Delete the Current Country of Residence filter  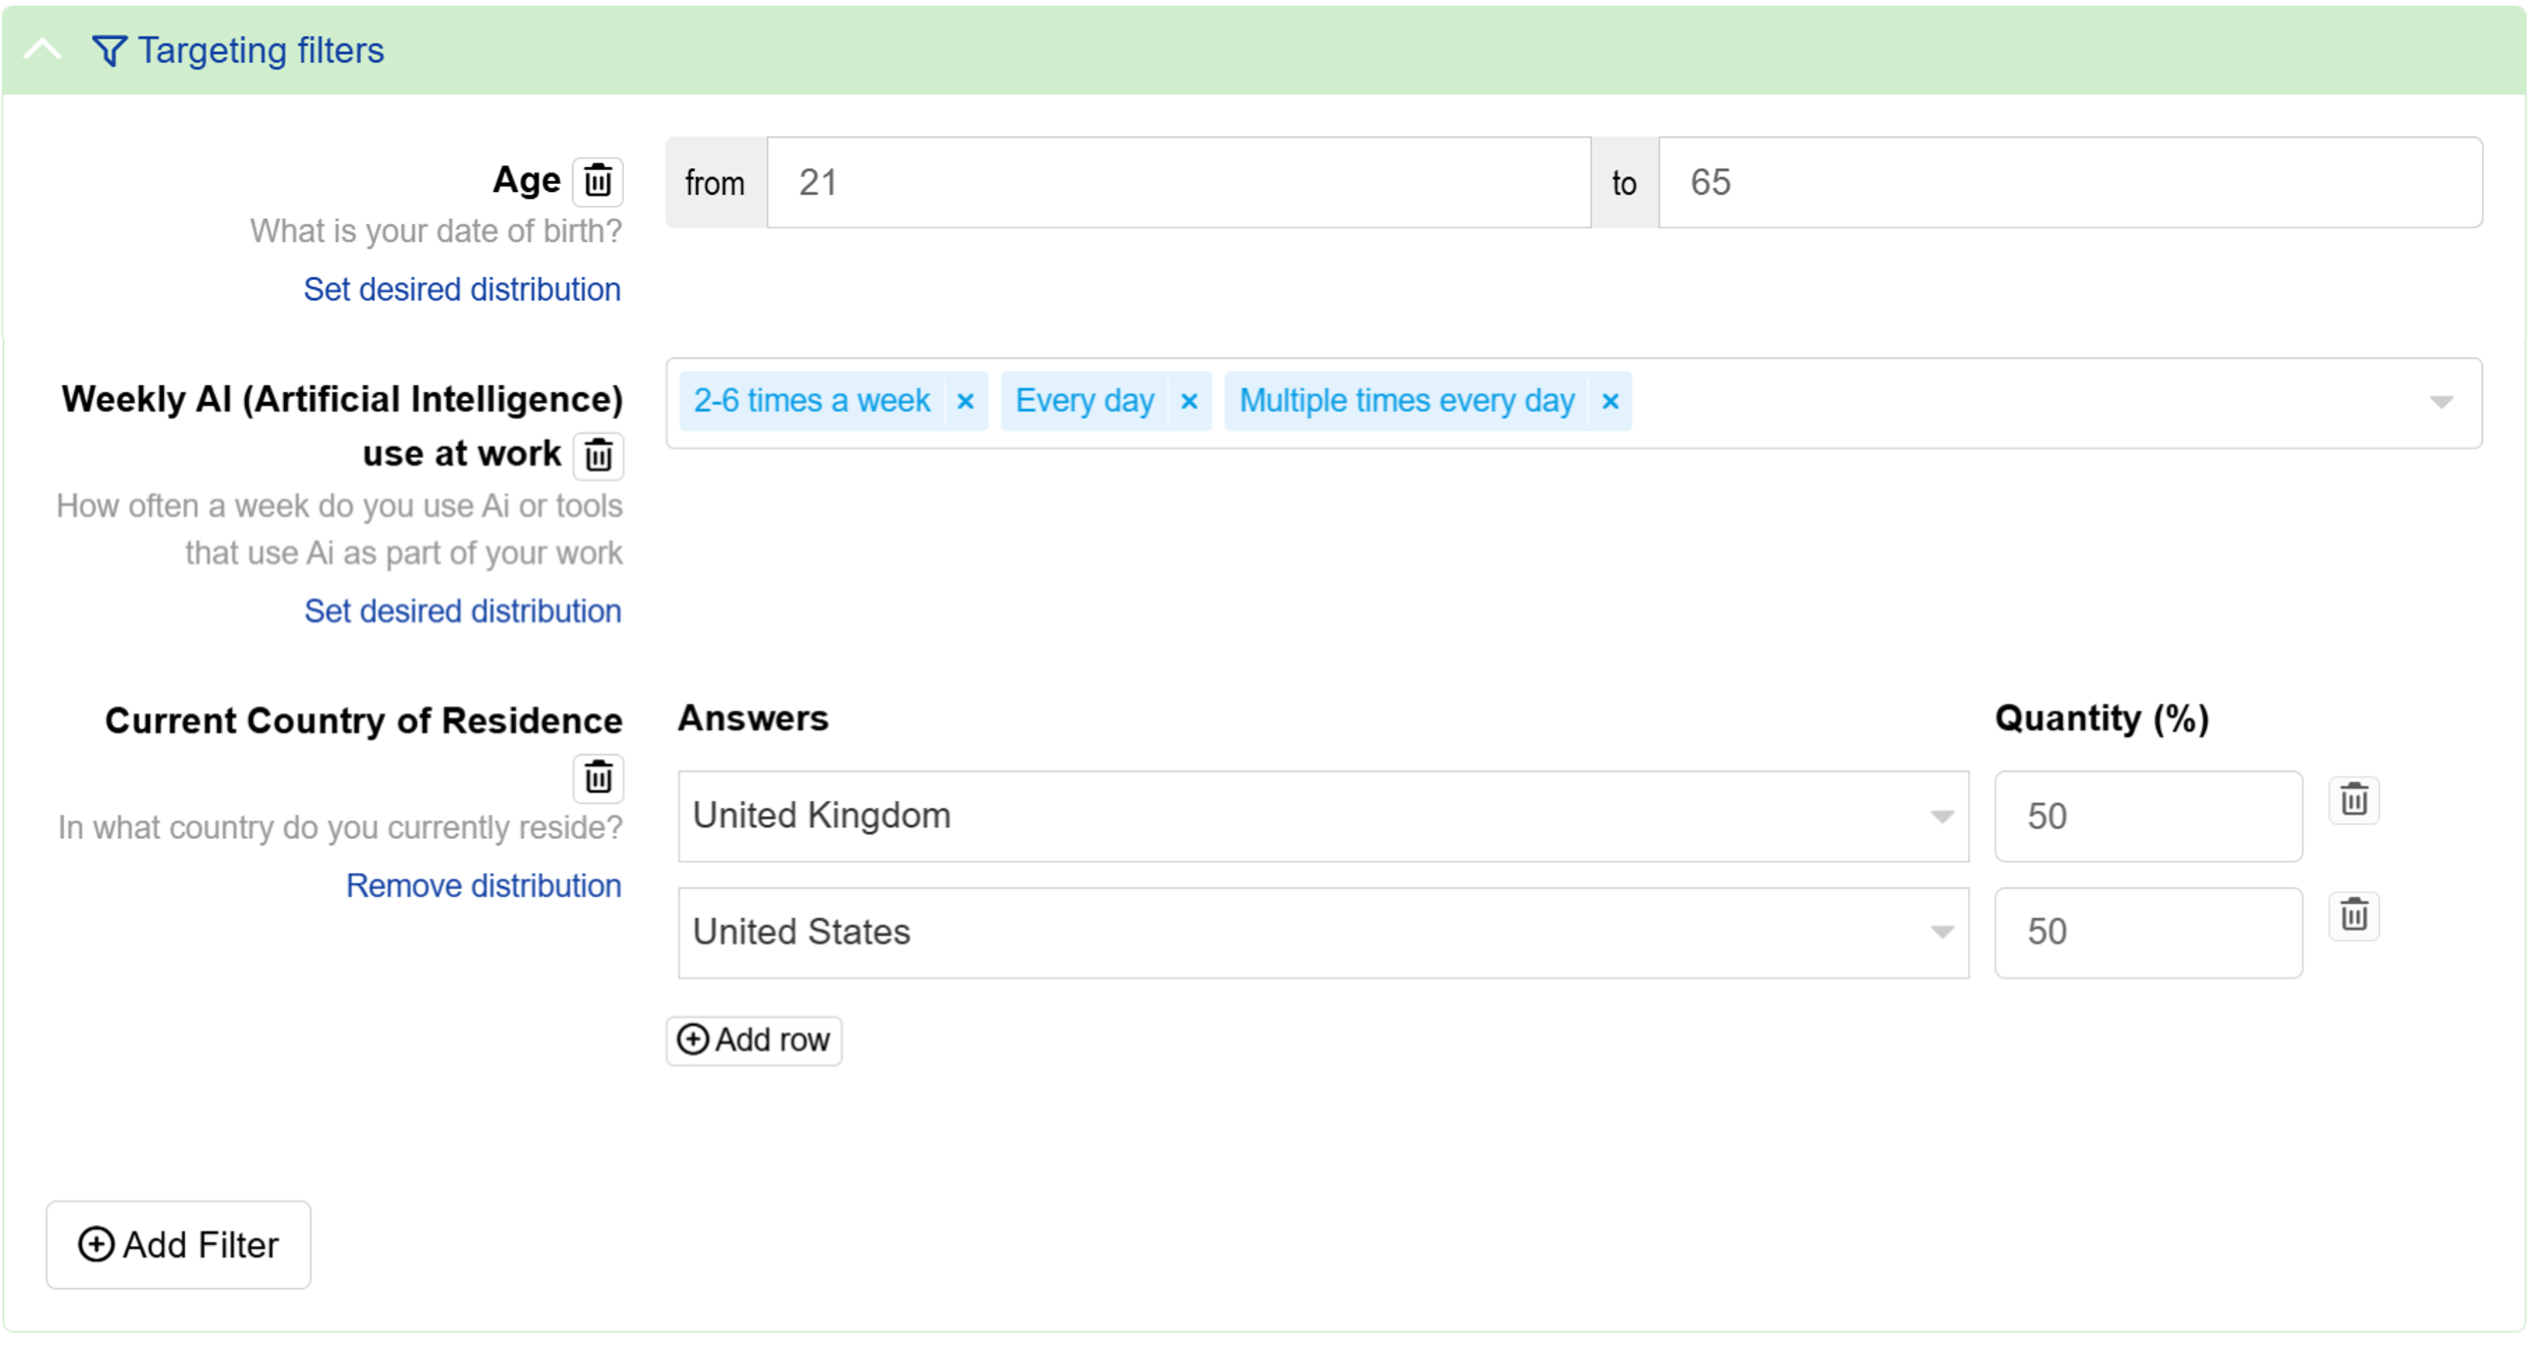598,779
